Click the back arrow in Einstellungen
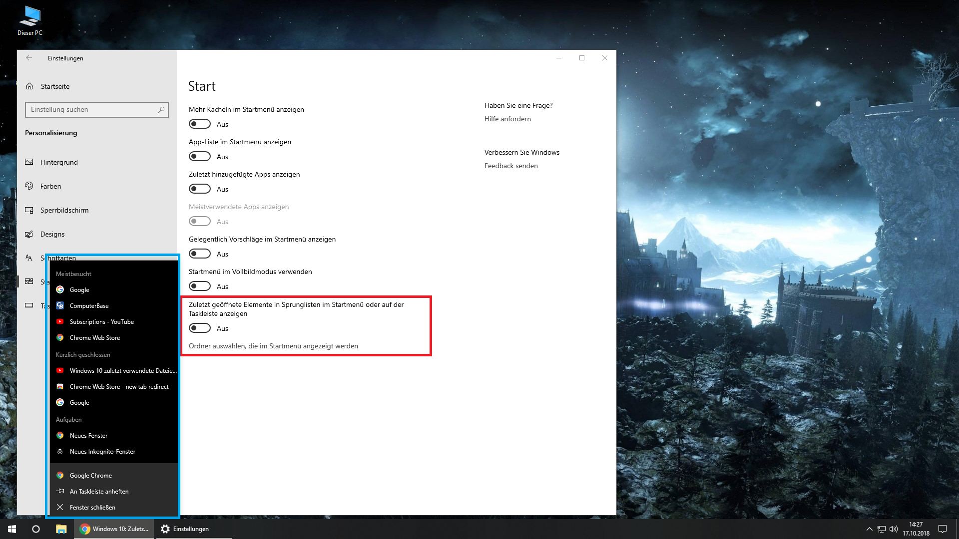Screen dimensions: 959x539 [29, 58]
